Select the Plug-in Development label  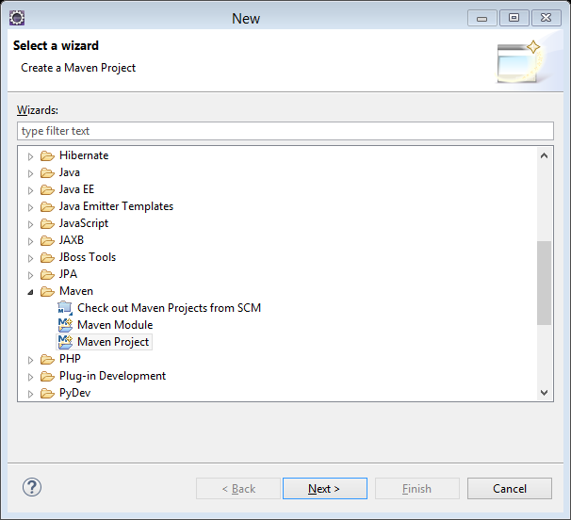[x=112, y=376]
